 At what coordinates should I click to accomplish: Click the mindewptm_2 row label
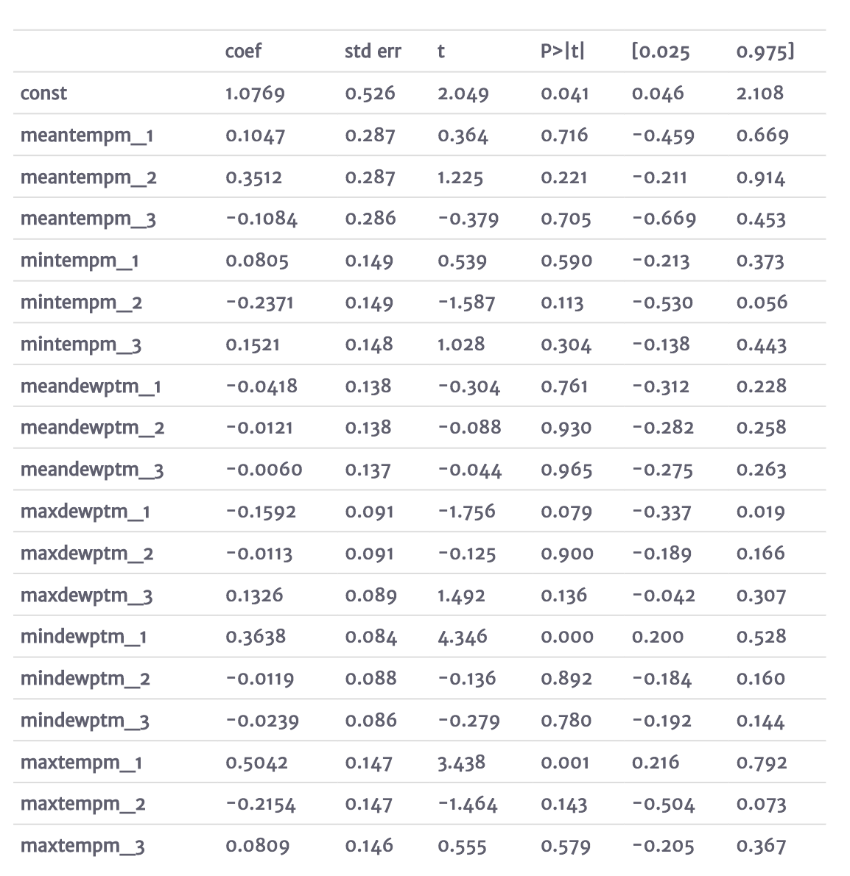(x=85, y=679)
